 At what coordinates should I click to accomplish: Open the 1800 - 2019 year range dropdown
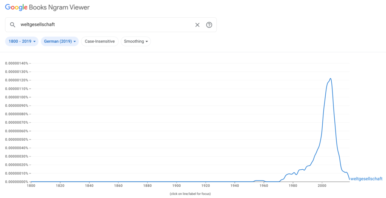pyautogui.click(x=22, y=41)
